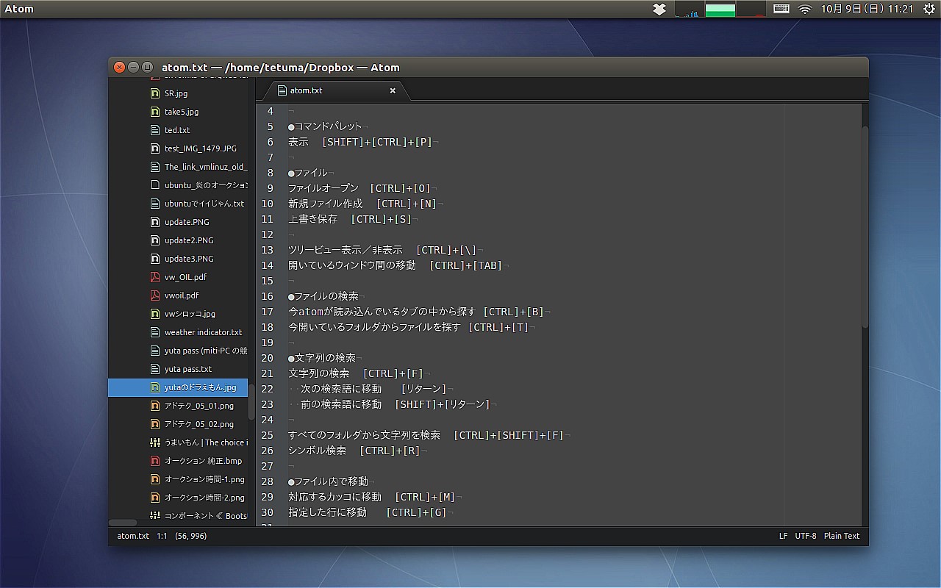Click atom.txt file name in status bar

click(133, 536)
